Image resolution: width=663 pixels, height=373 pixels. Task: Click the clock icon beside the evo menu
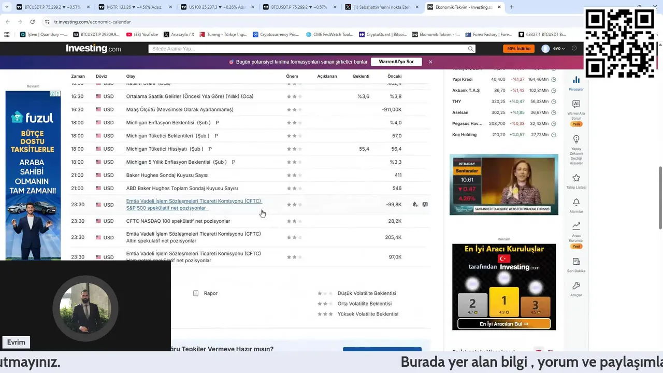pyautogui.click(x=574, y=48)
